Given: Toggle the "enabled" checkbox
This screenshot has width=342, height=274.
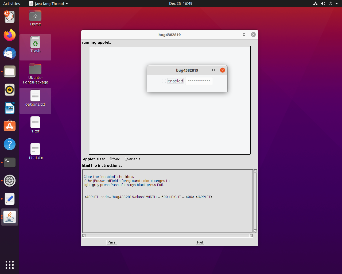Looking at the screenshot, I should (164, 81).
